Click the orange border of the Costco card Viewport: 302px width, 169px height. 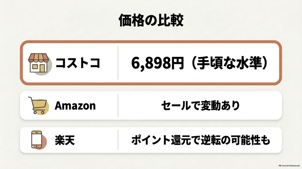(151, 42)
